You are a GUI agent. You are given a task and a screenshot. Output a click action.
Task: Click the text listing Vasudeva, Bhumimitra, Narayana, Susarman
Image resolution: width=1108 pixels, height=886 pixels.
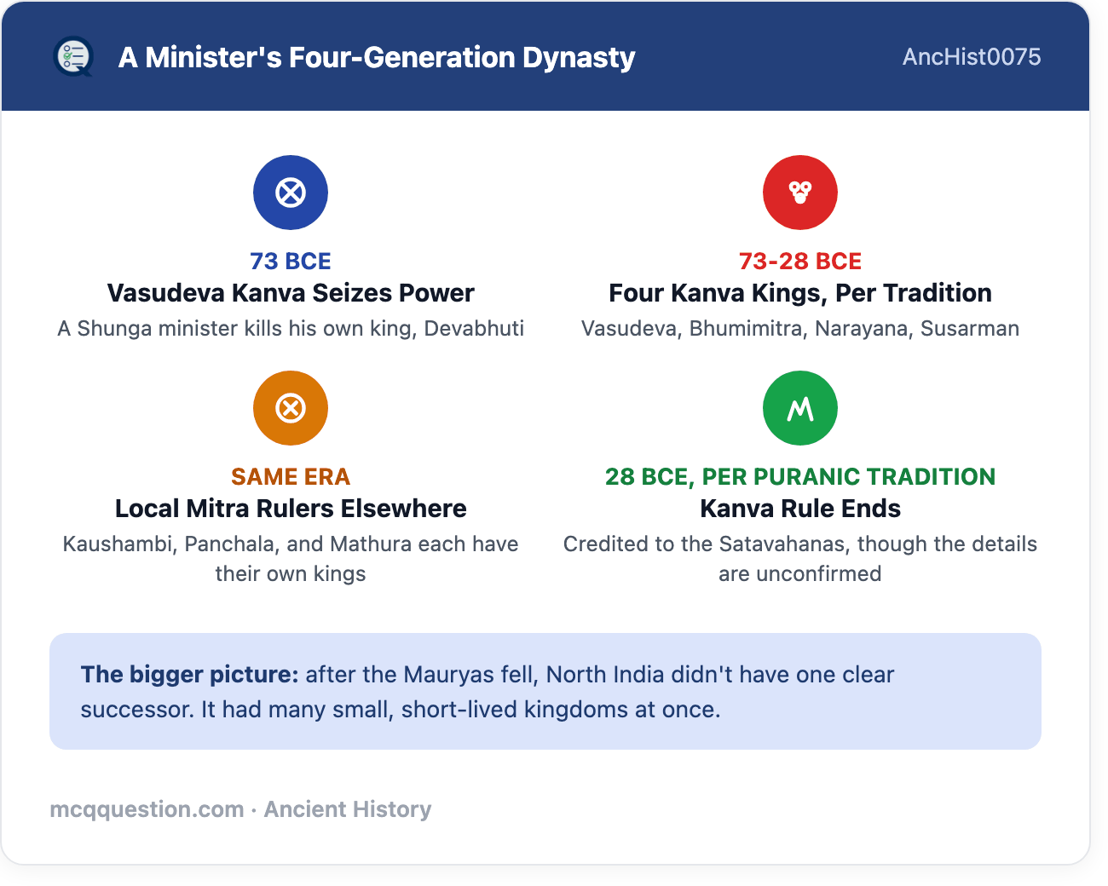click(x=800, y=329)
